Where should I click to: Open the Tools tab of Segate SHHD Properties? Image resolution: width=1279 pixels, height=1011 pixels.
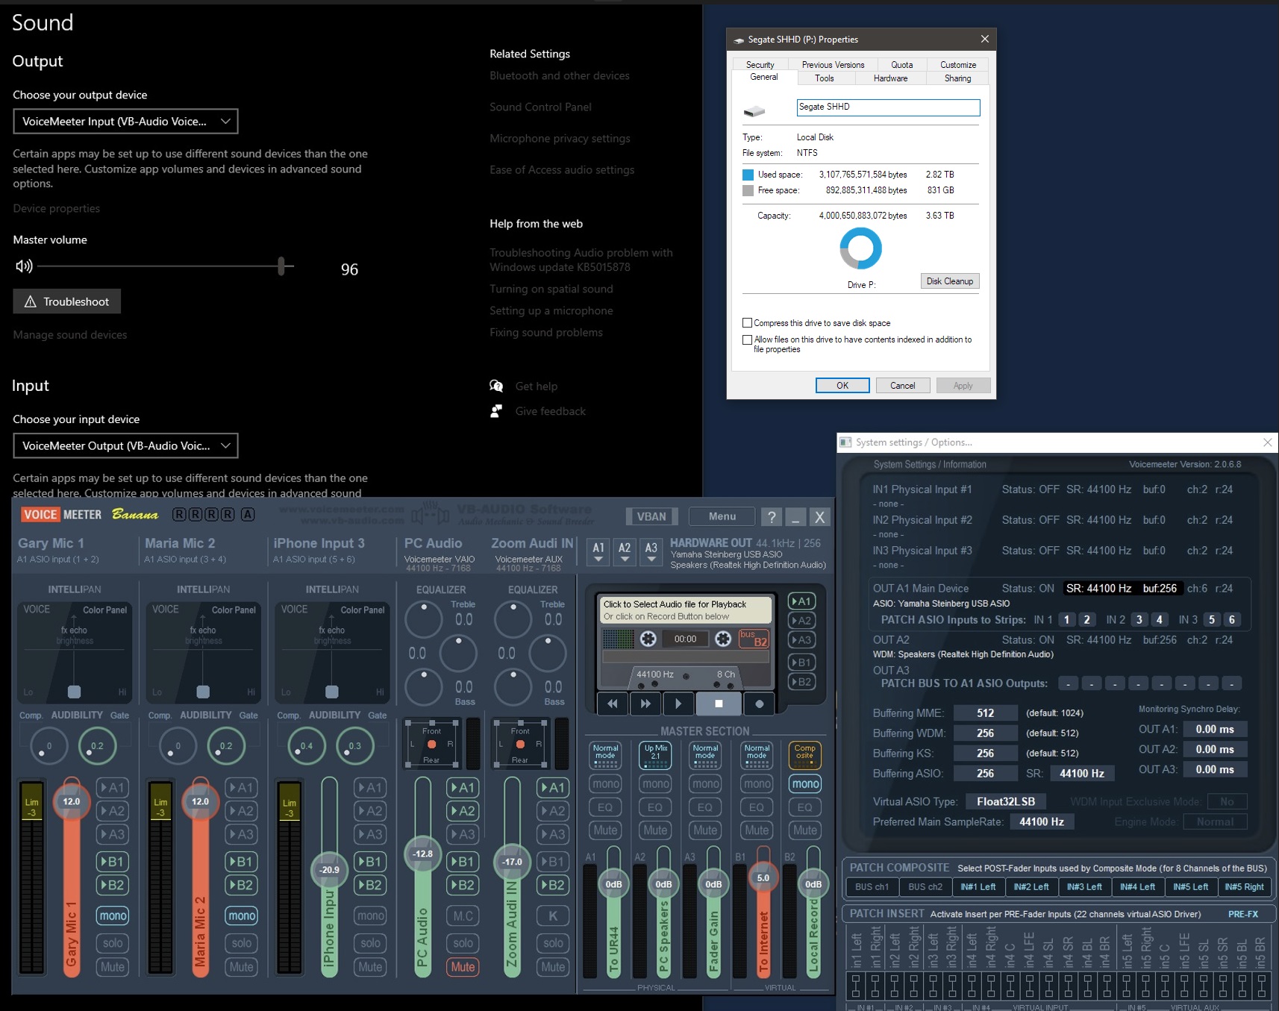pyautogui.click(x=825, y=78)
